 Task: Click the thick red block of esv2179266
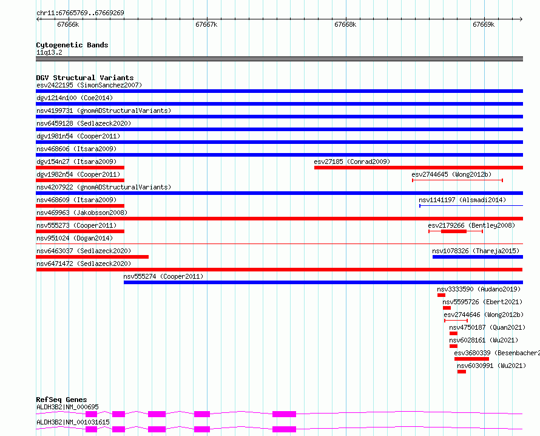[454, 231]
